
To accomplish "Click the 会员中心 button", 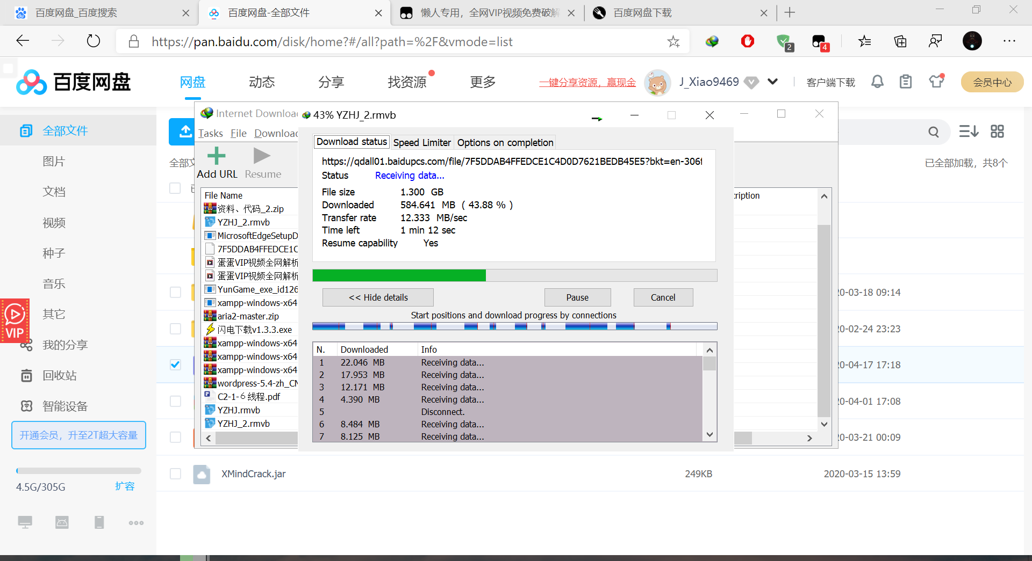I will coord(992,82).
